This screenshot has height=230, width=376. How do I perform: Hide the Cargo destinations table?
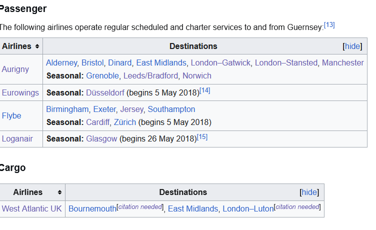pos(309,192)
